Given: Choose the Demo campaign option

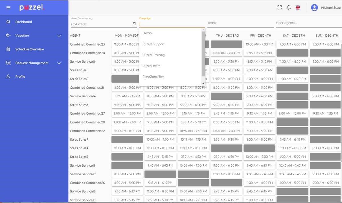Looking at the screenshot, I should coord(147,33).
